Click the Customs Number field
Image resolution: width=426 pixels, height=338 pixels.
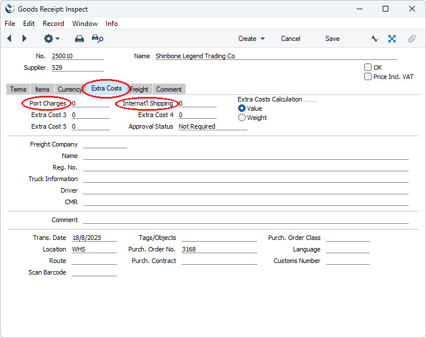tap(348, 261)
